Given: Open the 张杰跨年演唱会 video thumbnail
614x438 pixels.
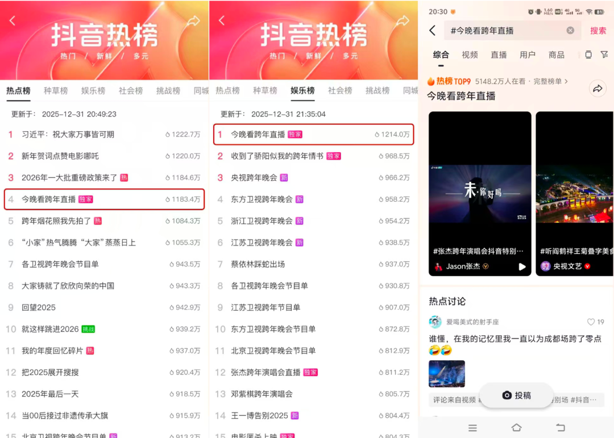Looking at the screenshot, I should coord(480,194).
